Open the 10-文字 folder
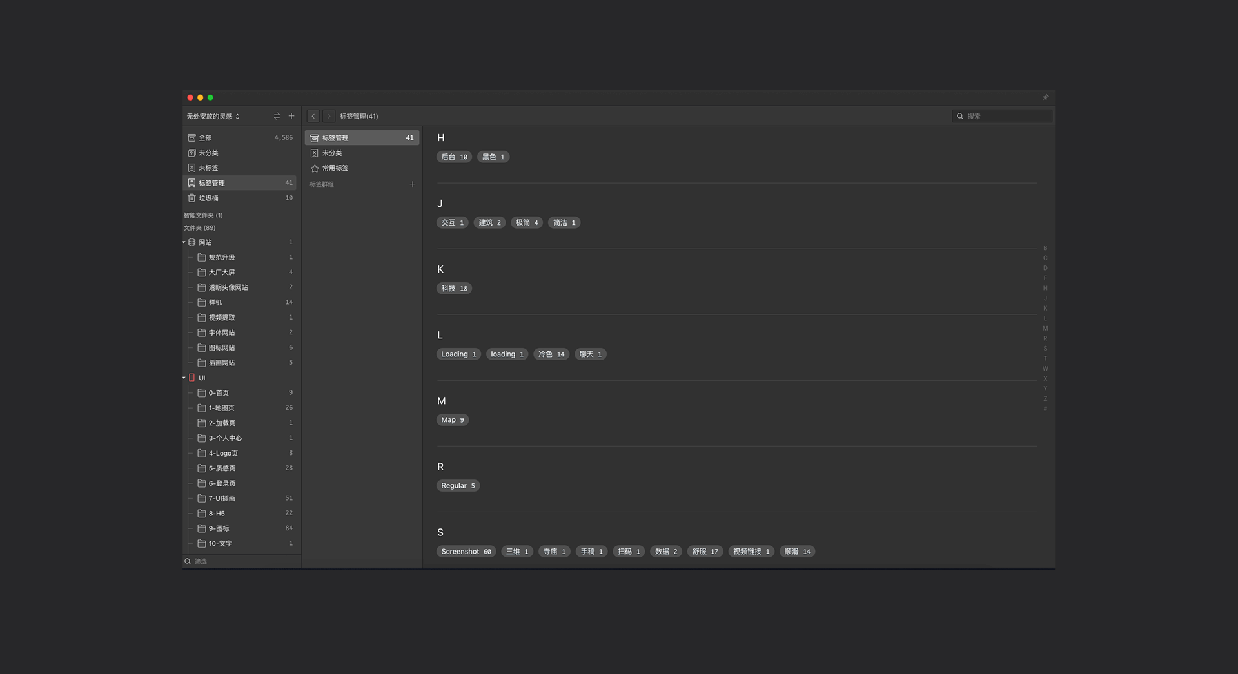The height and width of the screenshot is (674, 1238). tap(239, 543)
